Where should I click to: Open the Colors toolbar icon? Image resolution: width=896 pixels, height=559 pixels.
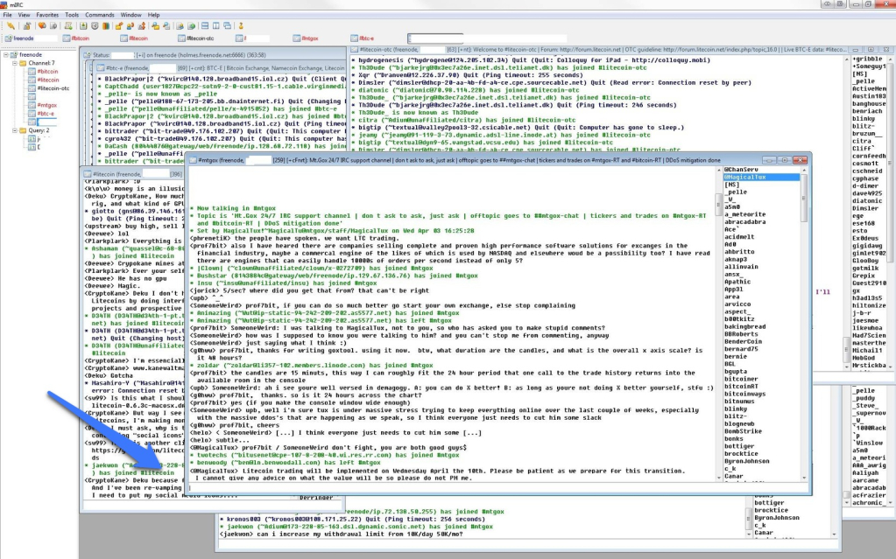coord(106,25)
